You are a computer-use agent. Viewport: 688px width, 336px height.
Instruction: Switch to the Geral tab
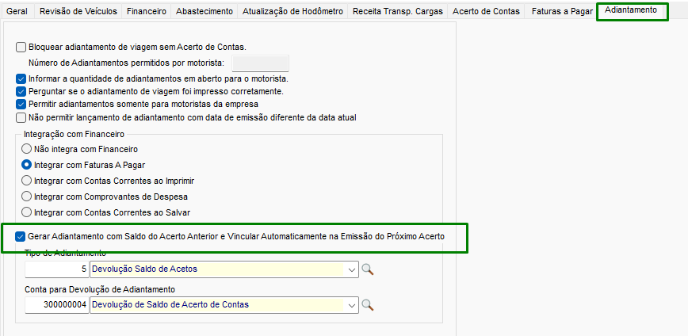pos(17,11)
